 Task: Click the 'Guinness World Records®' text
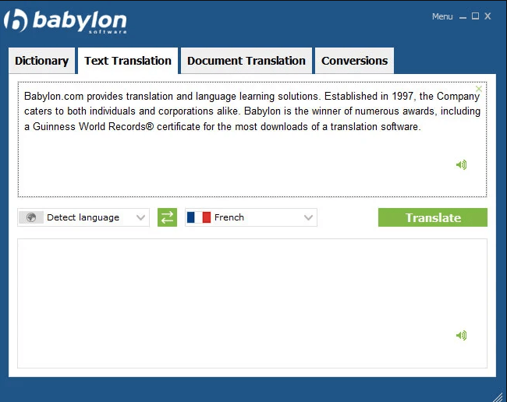pos(93,126)
